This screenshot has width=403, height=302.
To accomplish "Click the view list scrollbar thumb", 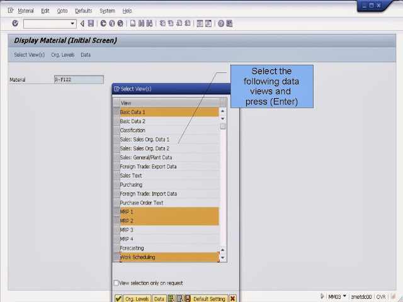I will (x=223, y=126).
